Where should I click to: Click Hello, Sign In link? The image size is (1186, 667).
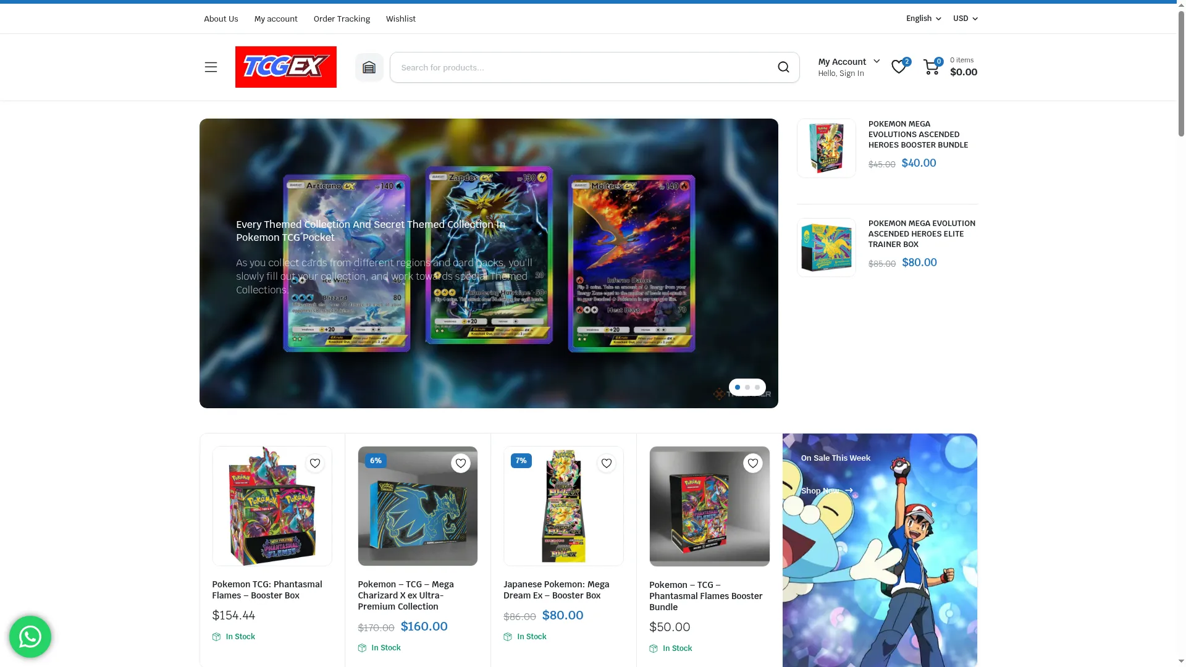(x=841, y=73)
